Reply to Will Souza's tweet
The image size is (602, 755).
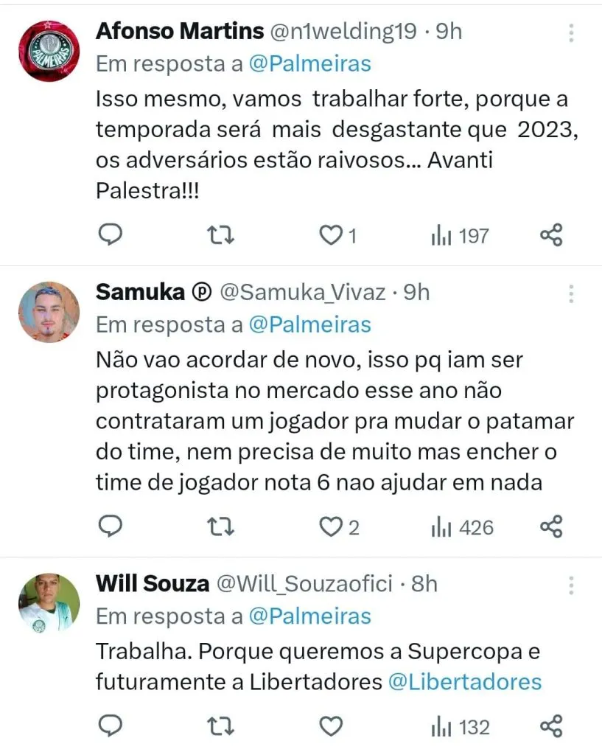(x=111, y=726)
